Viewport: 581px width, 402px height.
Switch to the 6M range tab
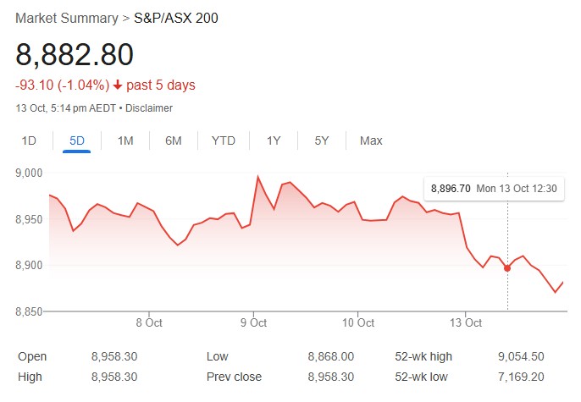(174, 140)
